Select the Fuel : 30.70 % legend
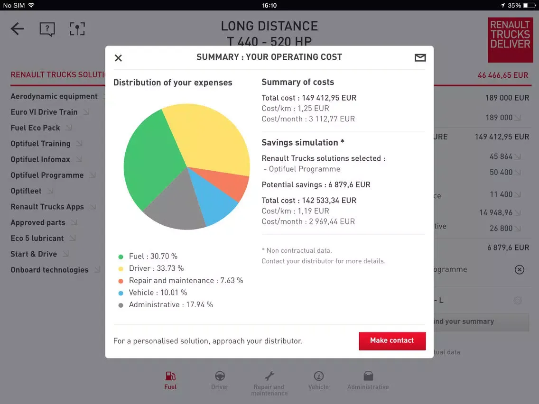This screenshot has width=539, height=404. [148, 256]
